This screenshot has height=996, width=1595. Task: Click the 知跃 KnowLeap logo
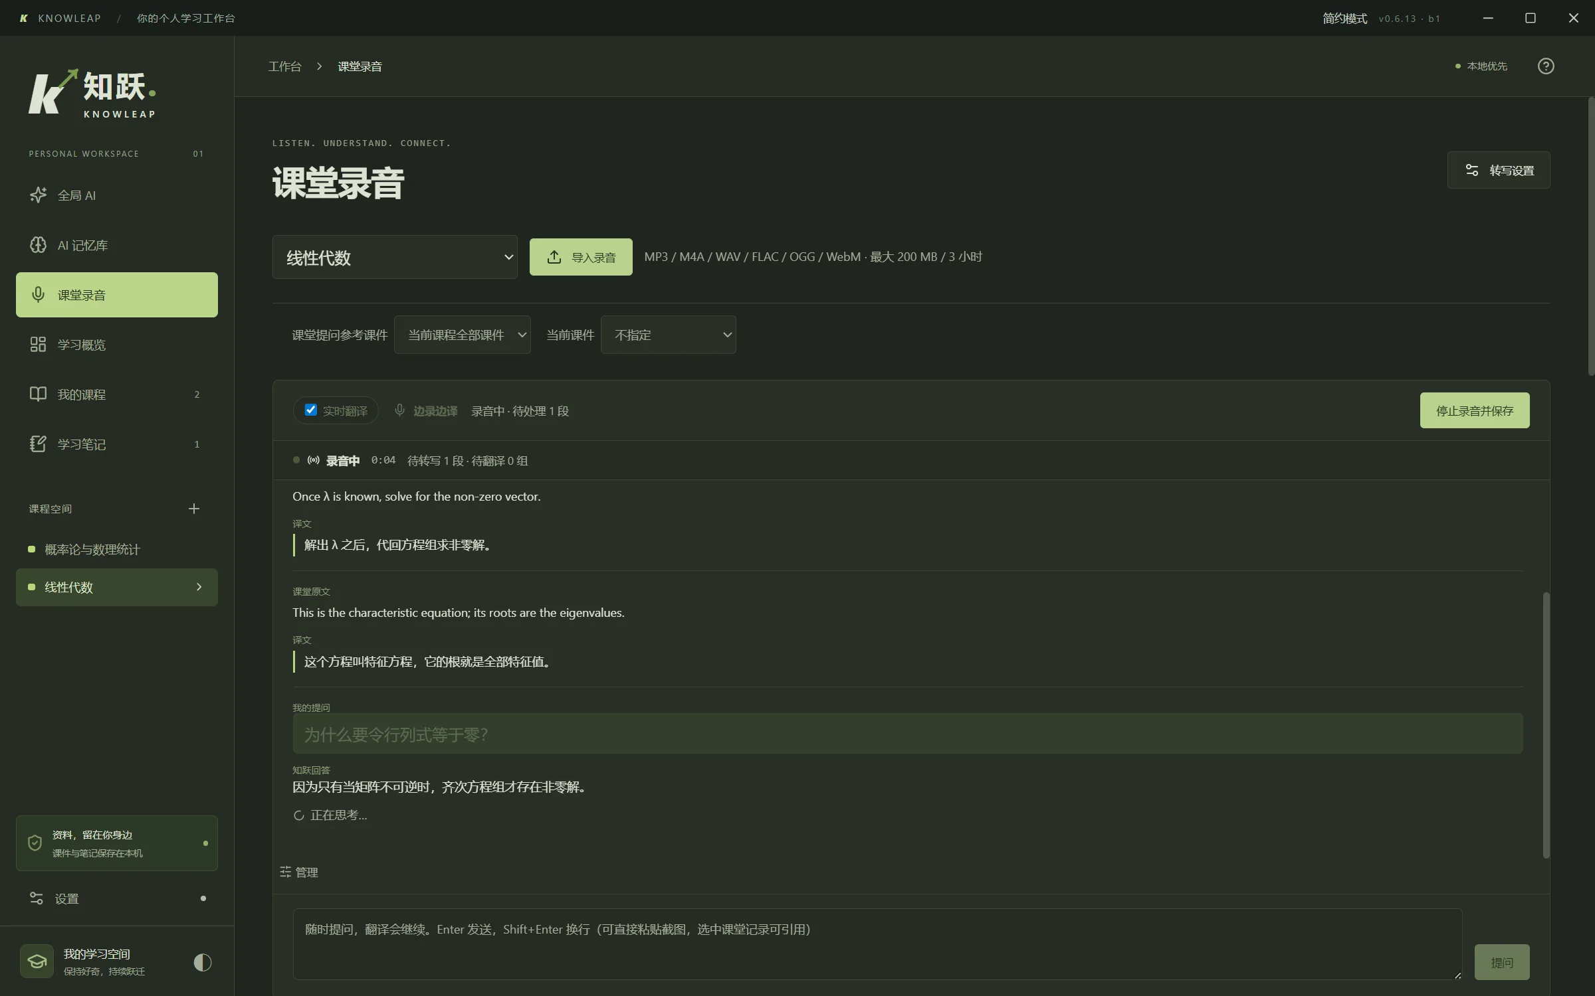92,94
